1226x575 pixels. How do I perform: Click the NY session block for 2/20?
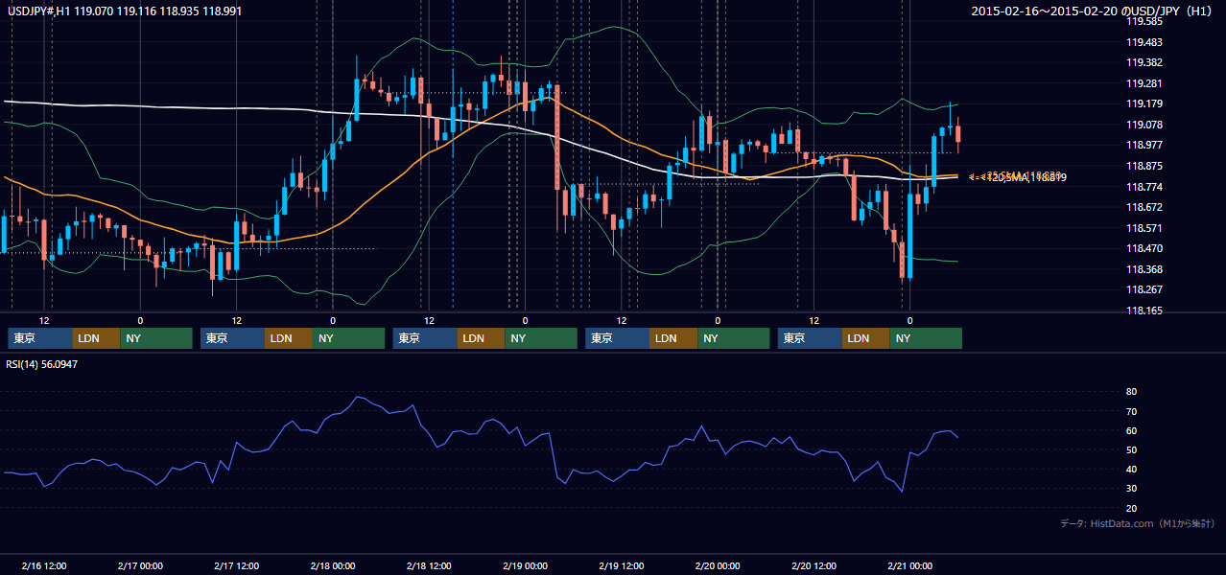point(926,338)
